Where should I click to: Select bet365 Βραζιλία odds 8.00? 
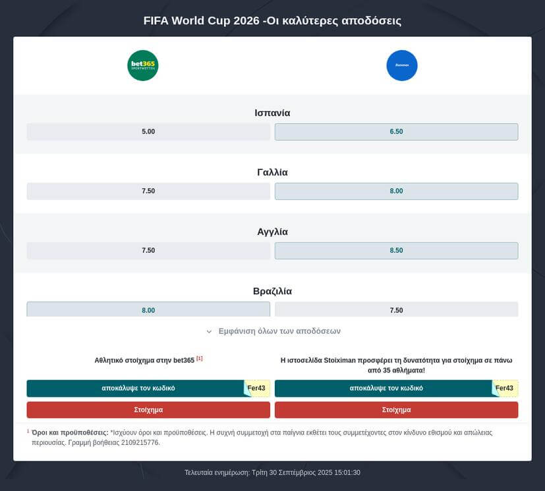click(x=148, y=309)
